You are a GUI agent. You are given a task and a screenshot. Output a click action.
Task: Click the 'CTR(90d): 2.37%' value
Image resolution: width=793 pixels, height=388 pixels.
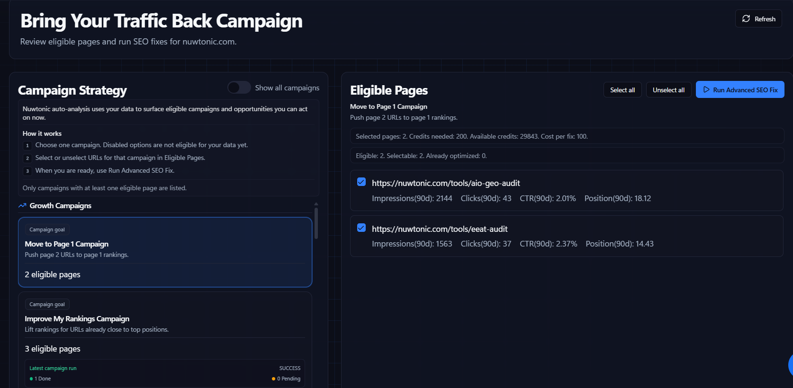[x=549, y=244]
